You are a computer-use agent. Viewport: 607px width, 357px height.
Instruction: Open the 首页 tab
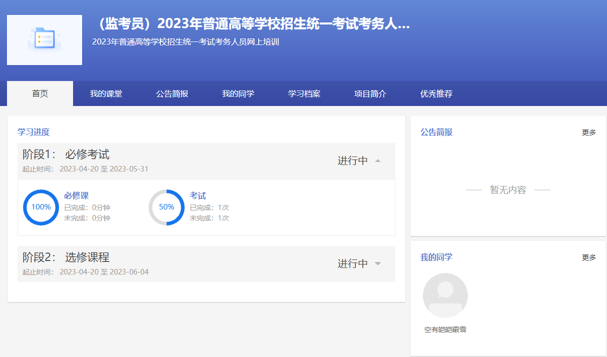tap(40, 93)
